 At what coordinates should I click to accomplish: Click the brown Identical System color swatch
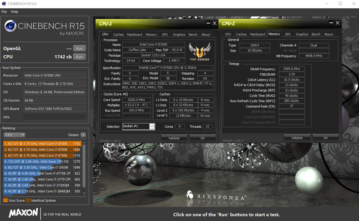tap(28, 200)
